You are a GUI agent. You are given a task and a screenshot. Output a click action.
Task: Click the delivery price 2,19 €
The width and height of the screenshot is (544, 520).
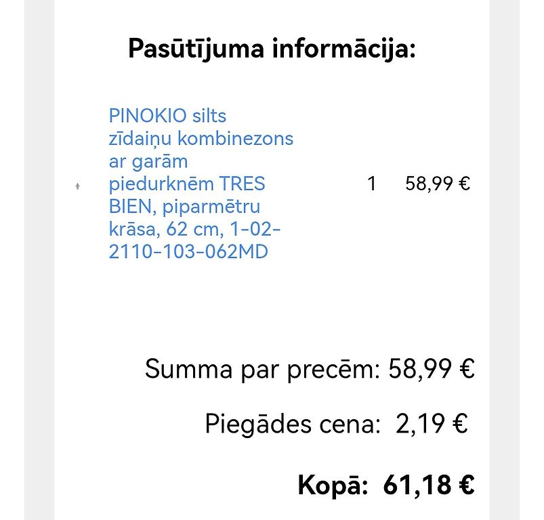[x=432, y=425]
